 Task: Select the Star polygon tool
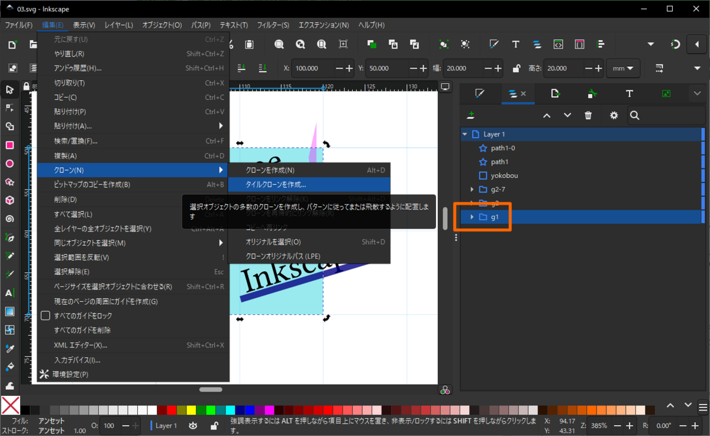tap(9, 182)
